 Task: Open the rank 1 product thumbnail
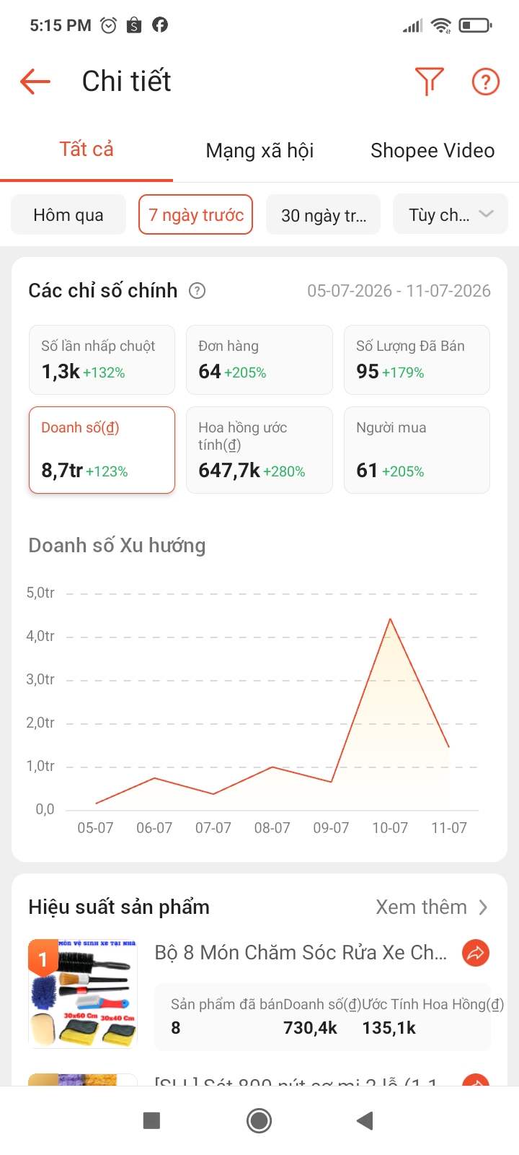tap(83, 993)
